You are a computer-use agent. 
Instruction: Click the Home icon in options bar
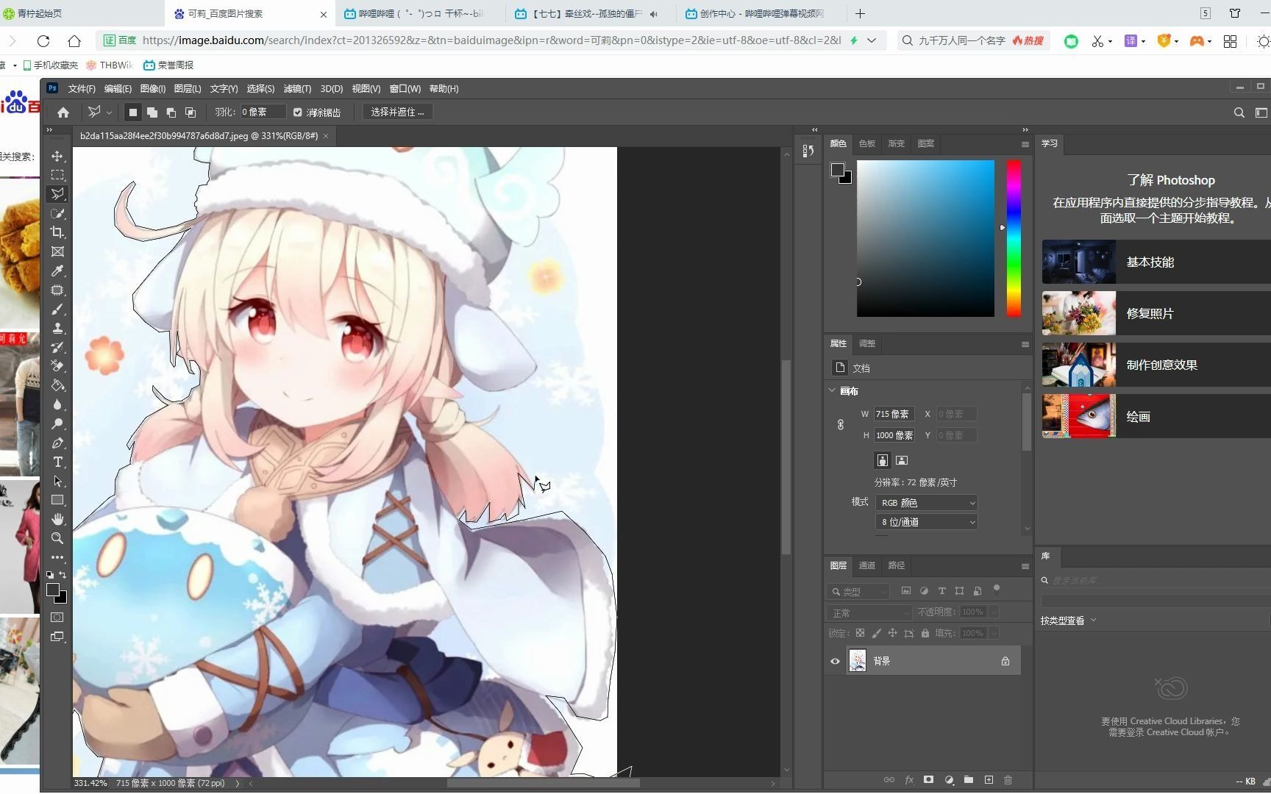[x=63, y=112]
